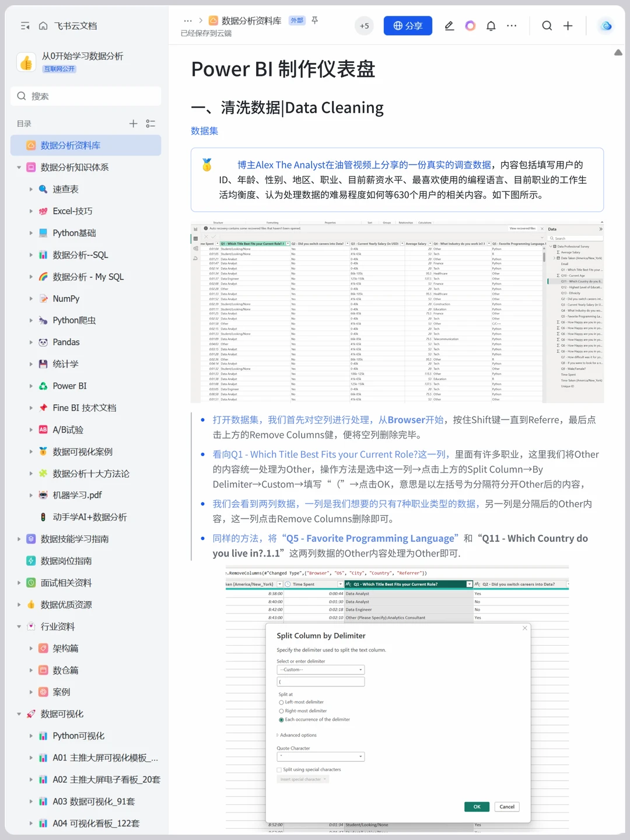Expand Advanced options in split dialog

click(297, 735)
